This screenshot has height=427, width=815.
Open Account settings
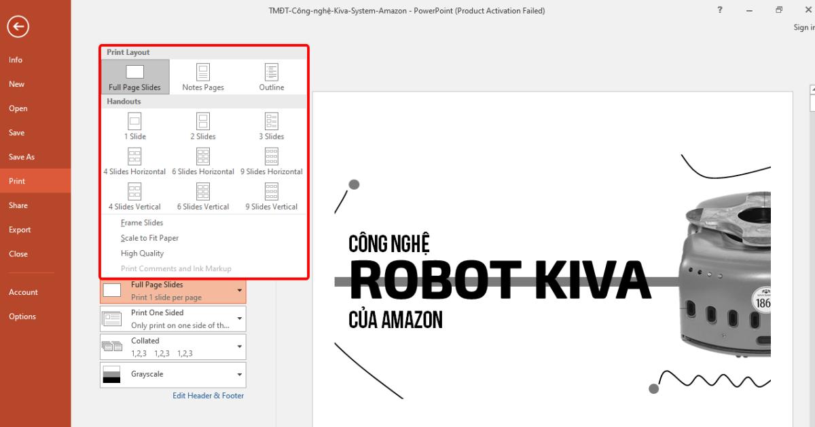click(35, 292)
